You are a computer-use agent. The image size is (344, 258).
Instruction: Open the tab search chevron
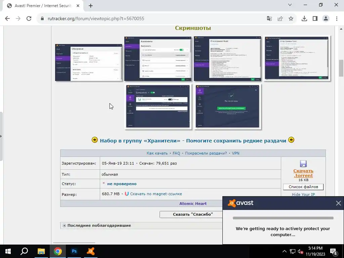tap(290, 5)
